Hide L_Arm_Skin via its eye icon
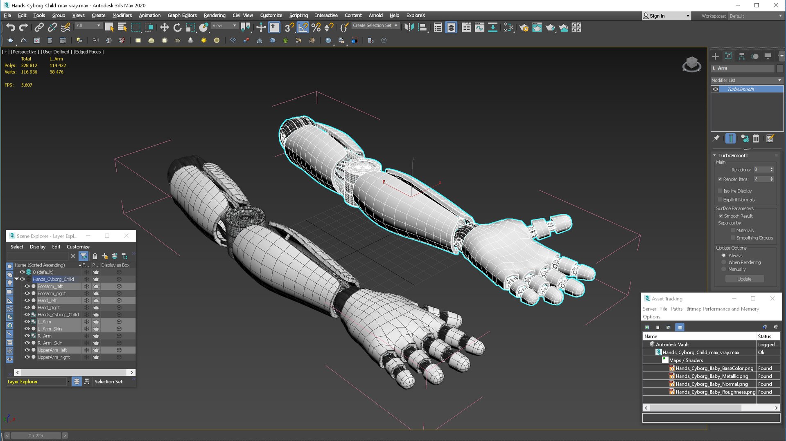The width and height of the screenshot is (786, 441). (x=27, y=329)
